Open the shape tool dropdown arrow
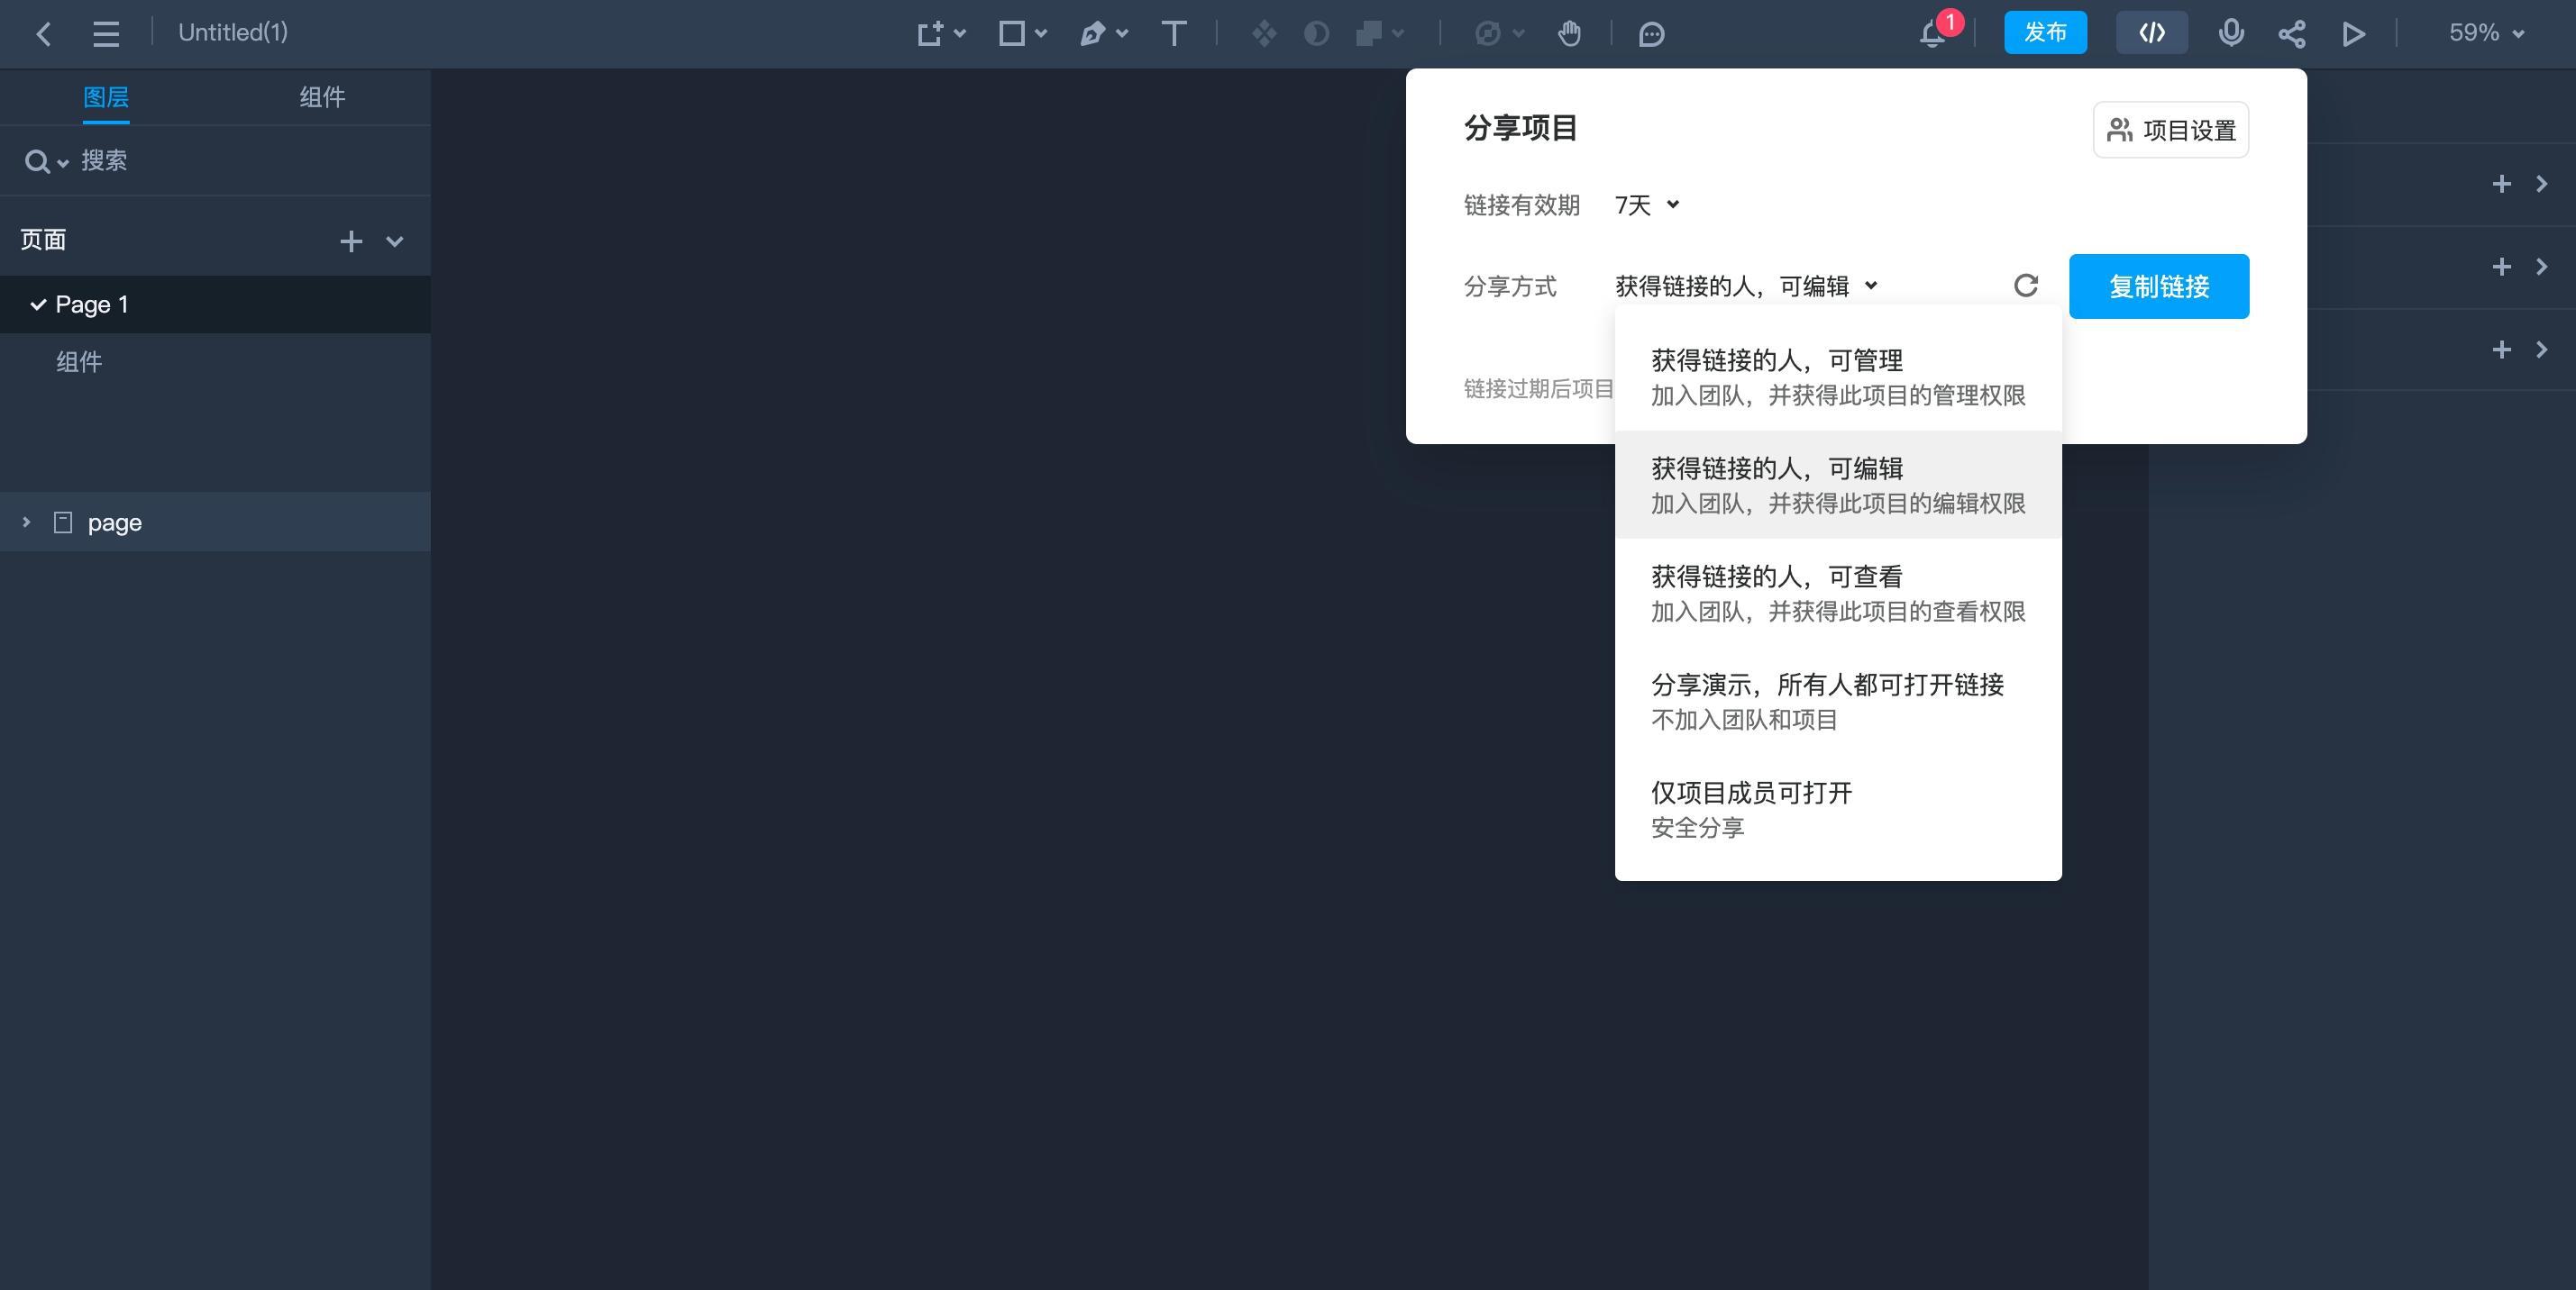Image resolution: width=2576 pixels, height=1290 pixels. tap(1041, 34)
